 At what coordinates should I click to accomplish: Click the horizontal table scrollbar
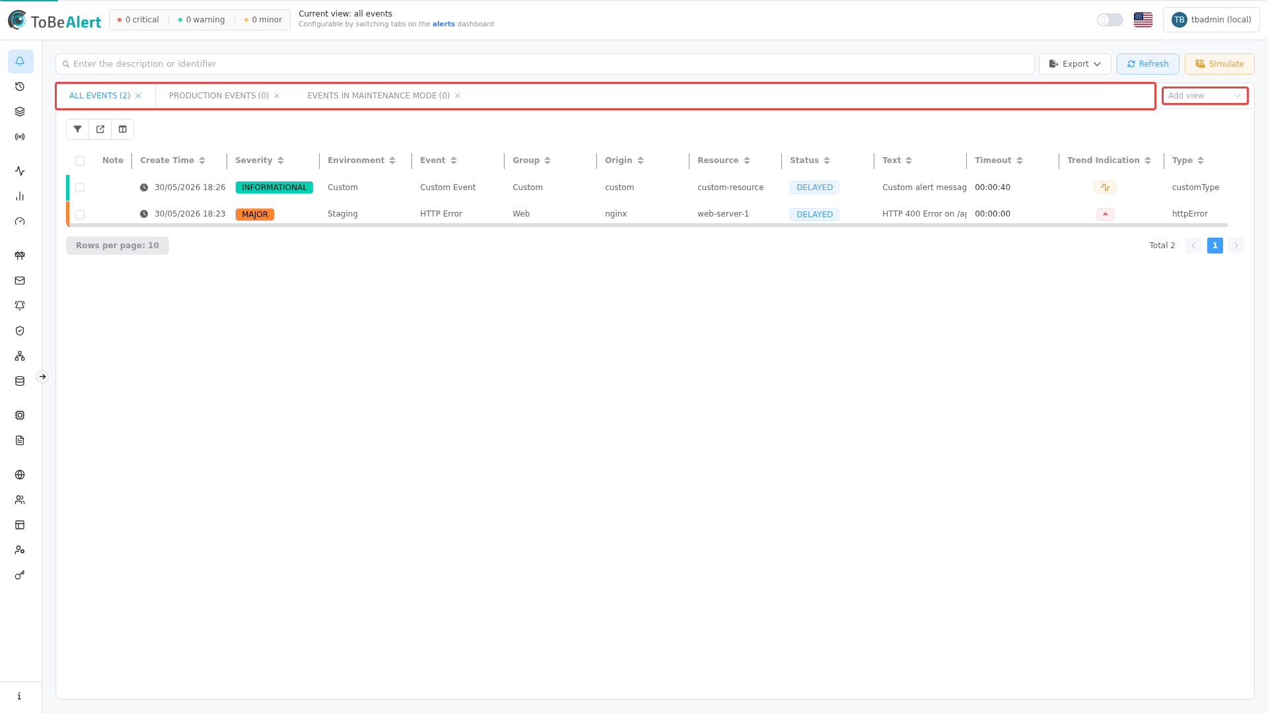pos(647,225)
